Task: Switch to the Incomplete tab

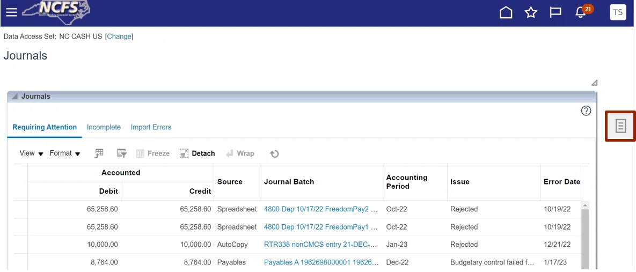Action: pos(104,127)
